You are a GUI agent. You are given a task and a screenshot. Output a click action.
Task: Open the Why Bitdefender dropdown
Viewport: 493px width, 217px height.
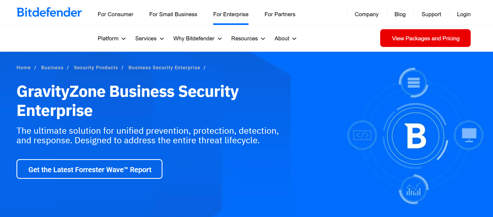197,38
